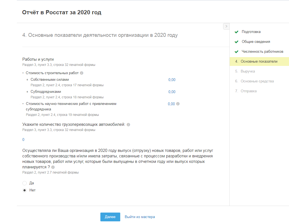The height and width of the screenshot is (223, 289).
Task: Click info icon after планируется question
Action: click(x=53, y=167)
